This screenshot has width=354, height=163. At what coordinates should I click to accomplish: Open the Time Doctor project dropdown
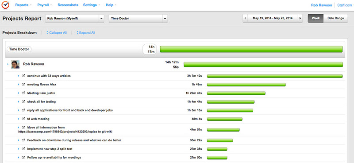pyautogui.click(x=138, y=19)
